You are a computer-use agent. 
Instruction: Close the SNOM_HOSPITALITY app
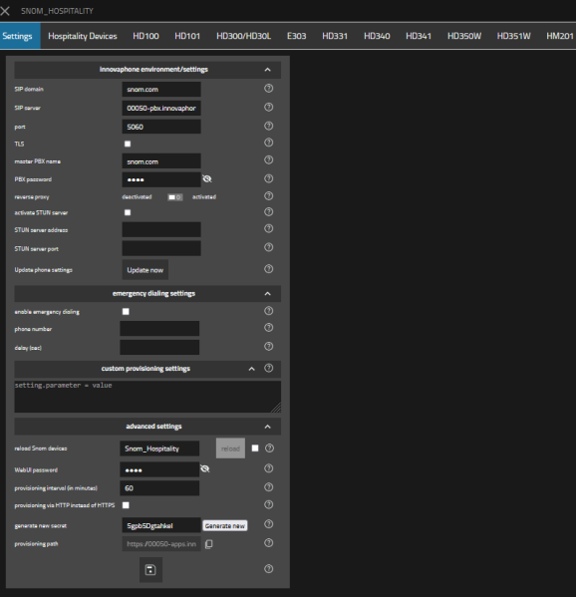coord(5,11)
